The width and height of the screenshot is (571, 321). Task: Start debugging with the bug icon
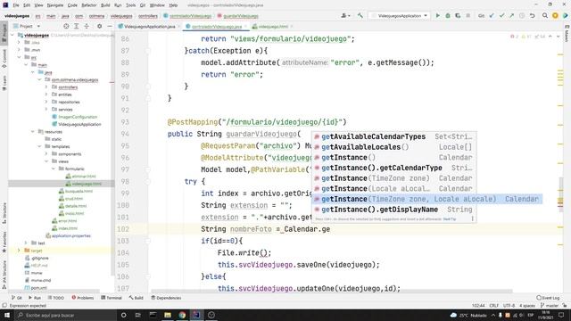[448, 16]
